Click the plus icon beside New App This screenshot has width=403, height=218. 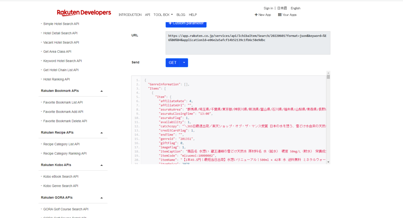[x=256, y=15]
